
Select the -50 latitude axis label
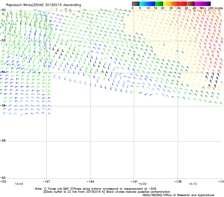pos(3,10)
